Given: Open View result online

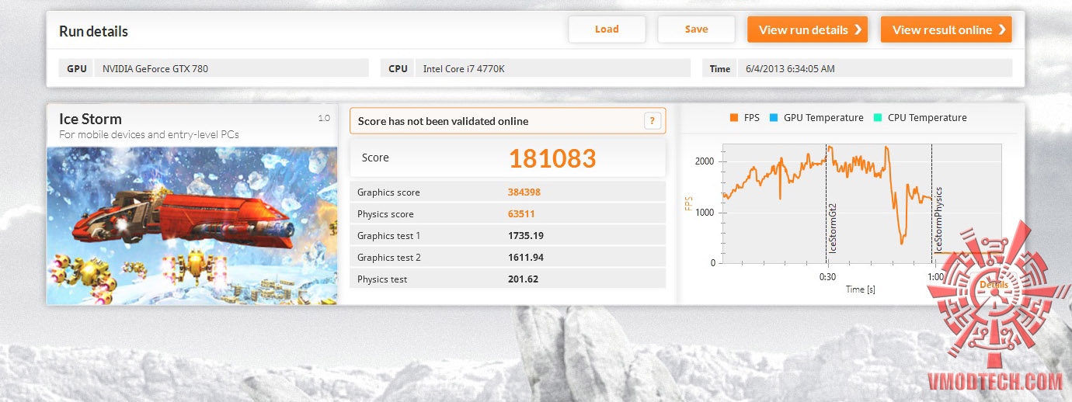Looking at the screenshot, I should pyautogui.click(x=946, y=29).
